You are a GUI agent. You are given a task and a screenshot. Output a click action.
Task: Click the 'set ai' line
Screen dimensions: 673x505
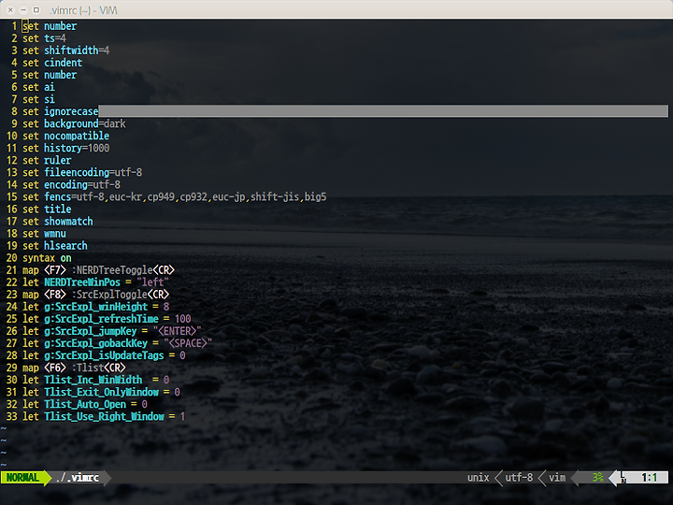[38, 87]
